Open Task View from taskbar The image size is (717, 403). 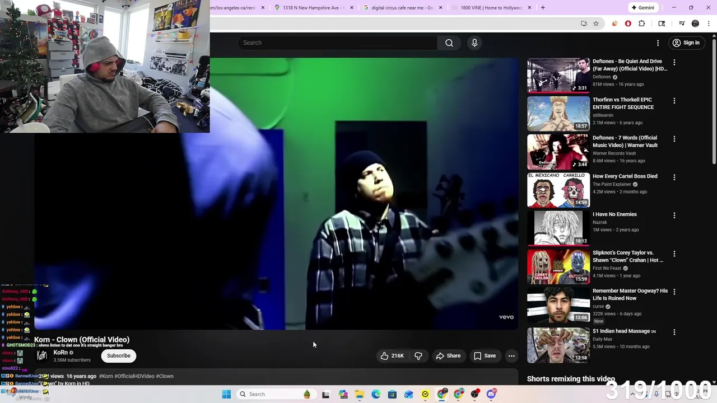[326, 394]
